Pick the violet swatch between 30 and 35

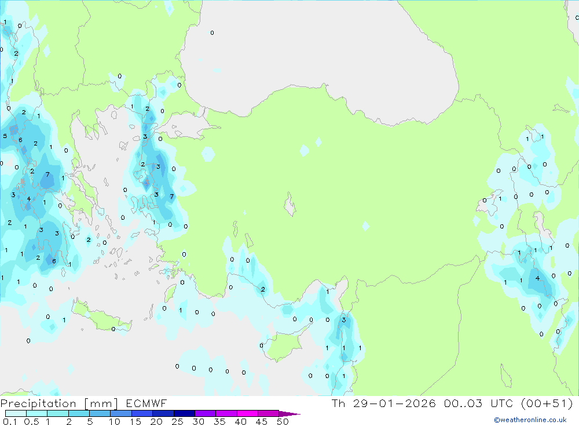coord(205,413)
